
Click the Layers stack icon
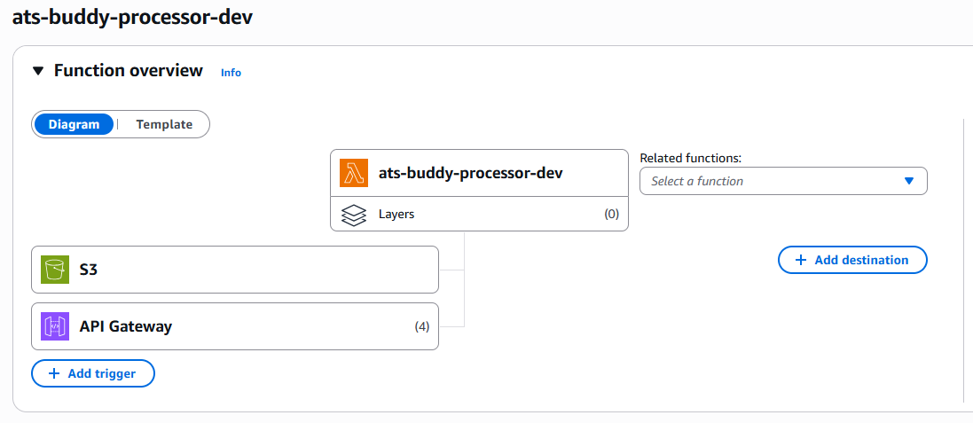[x=354, y=215]
